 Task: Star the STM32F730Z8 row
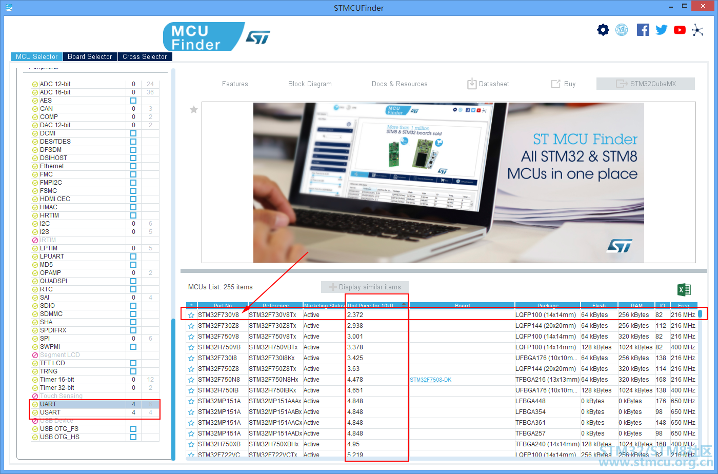(191, 326)
